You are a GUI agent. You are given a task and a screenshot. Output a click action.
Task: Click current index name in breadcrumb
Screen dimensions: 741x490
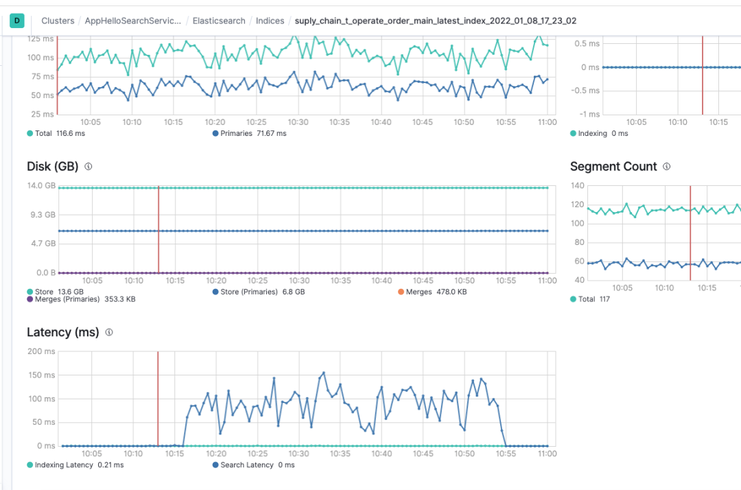pos(435,21)
